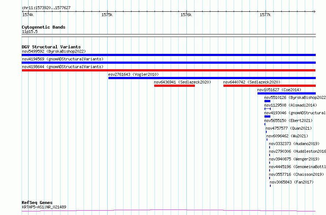Click the Cytogenetic Bands track title

[x=44, y=27]
